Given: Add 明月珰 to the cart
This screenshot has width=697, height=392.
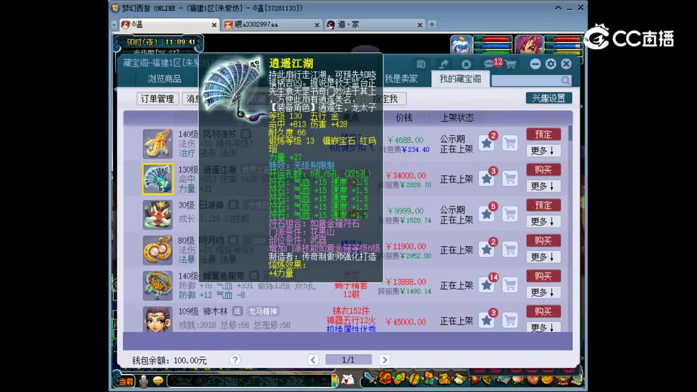Looking at the screenshot, I should coord(510,249).
